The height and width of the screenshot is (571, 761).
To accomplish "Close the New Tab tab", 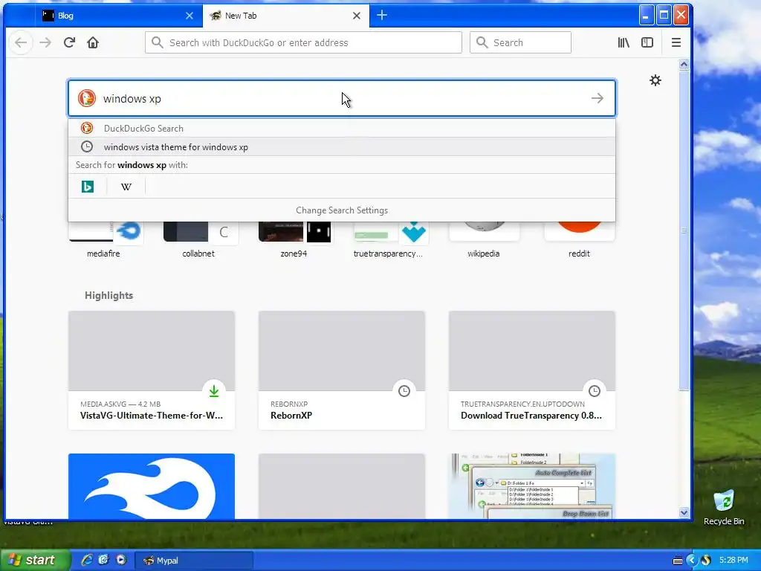I will click(356, 16).
